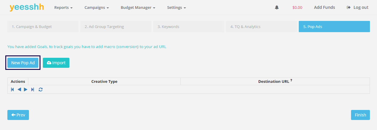The image size is (377, 130).
Task: Open the Reports dropdown menu
Action: pyautogui.click(x=63, y=7)
